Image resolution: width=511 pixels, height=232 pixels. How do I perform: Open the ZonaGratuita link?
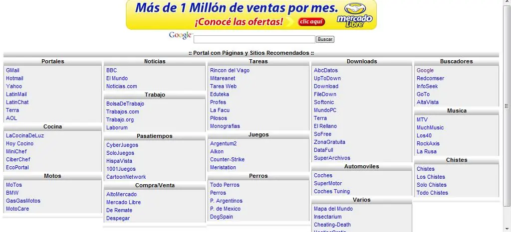pos(329,142)
